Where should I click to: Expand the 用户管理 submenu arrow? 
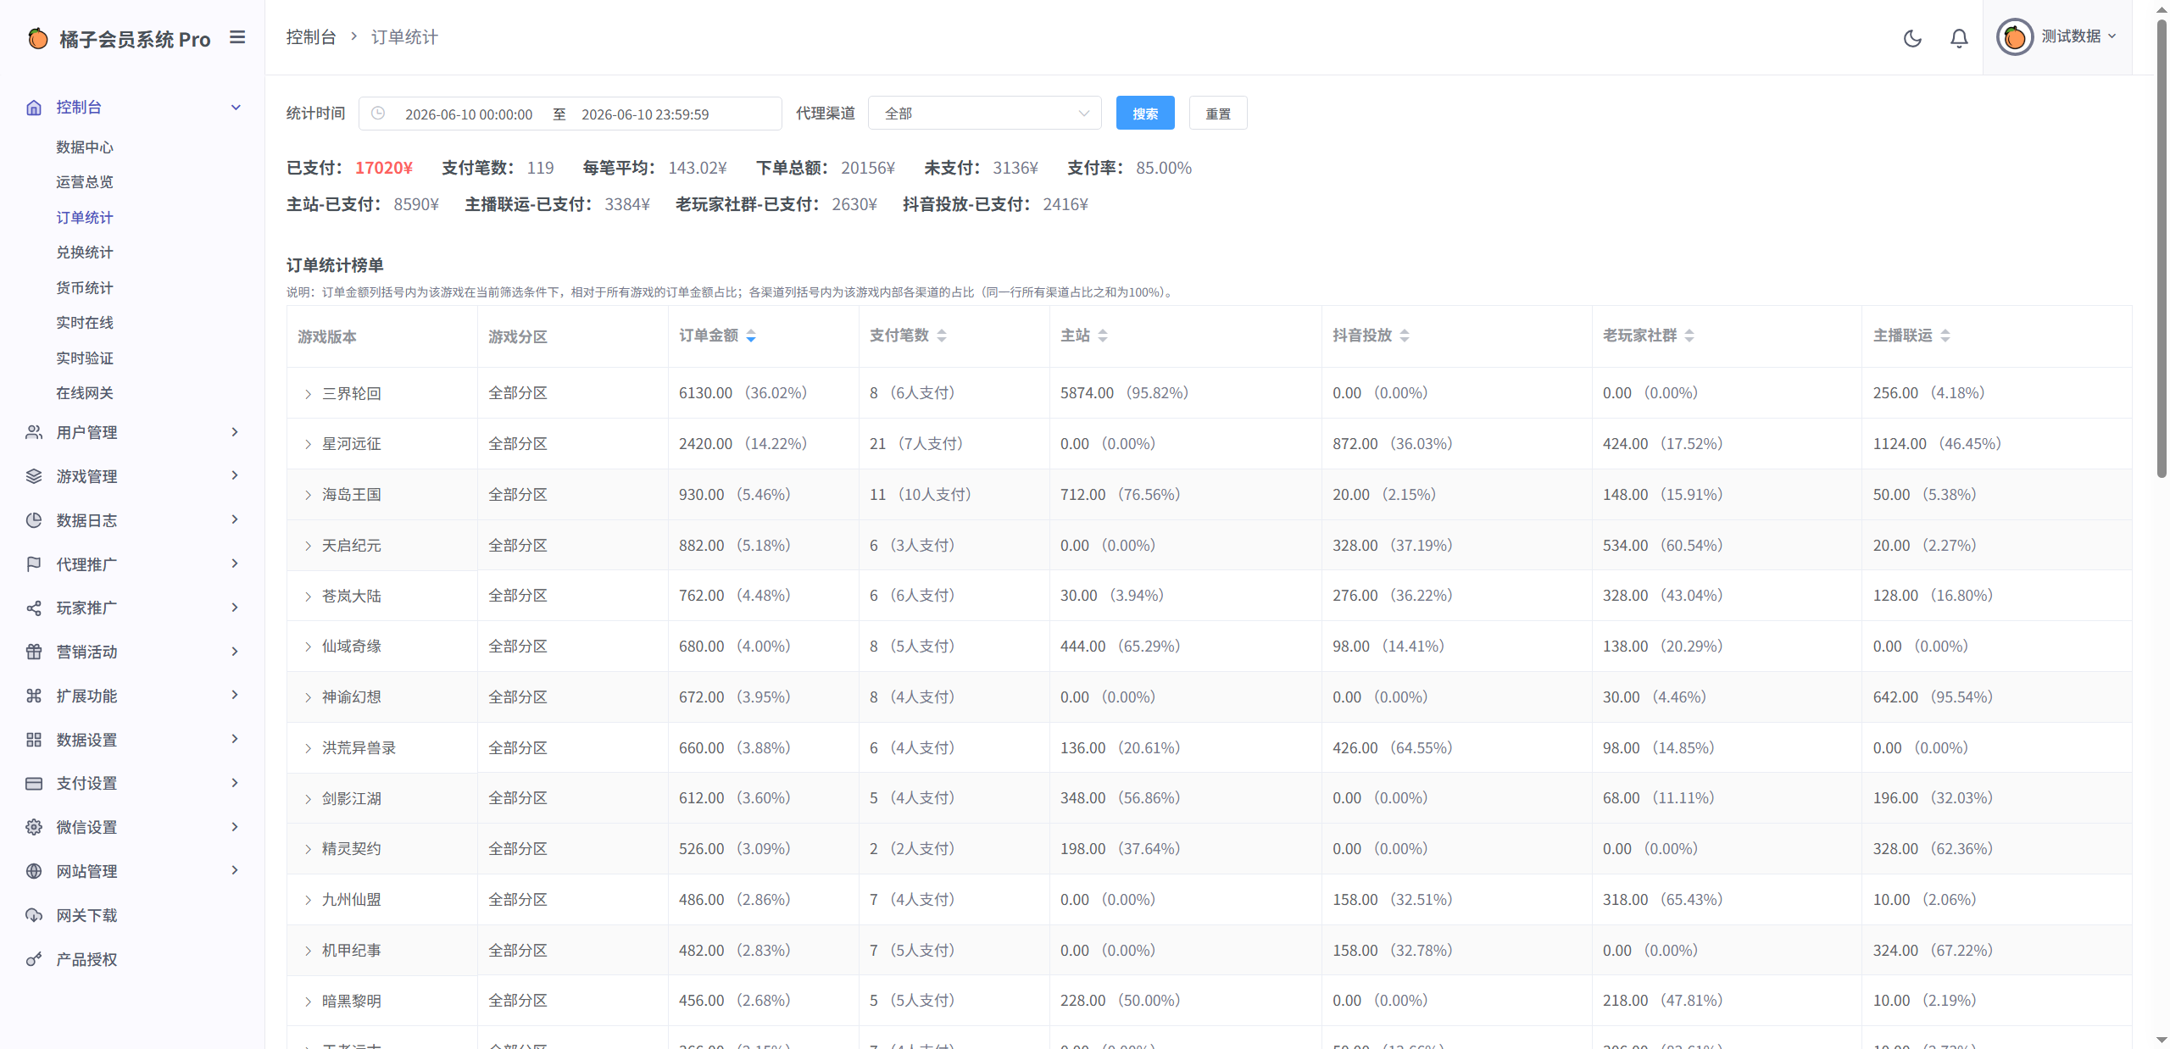235,432
